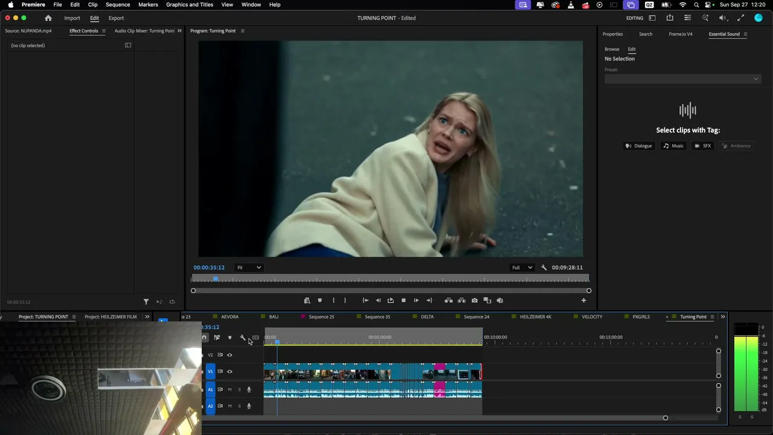Click the filter funnel icon in Effect Controls
773x435 pixels.
(146, 301)
